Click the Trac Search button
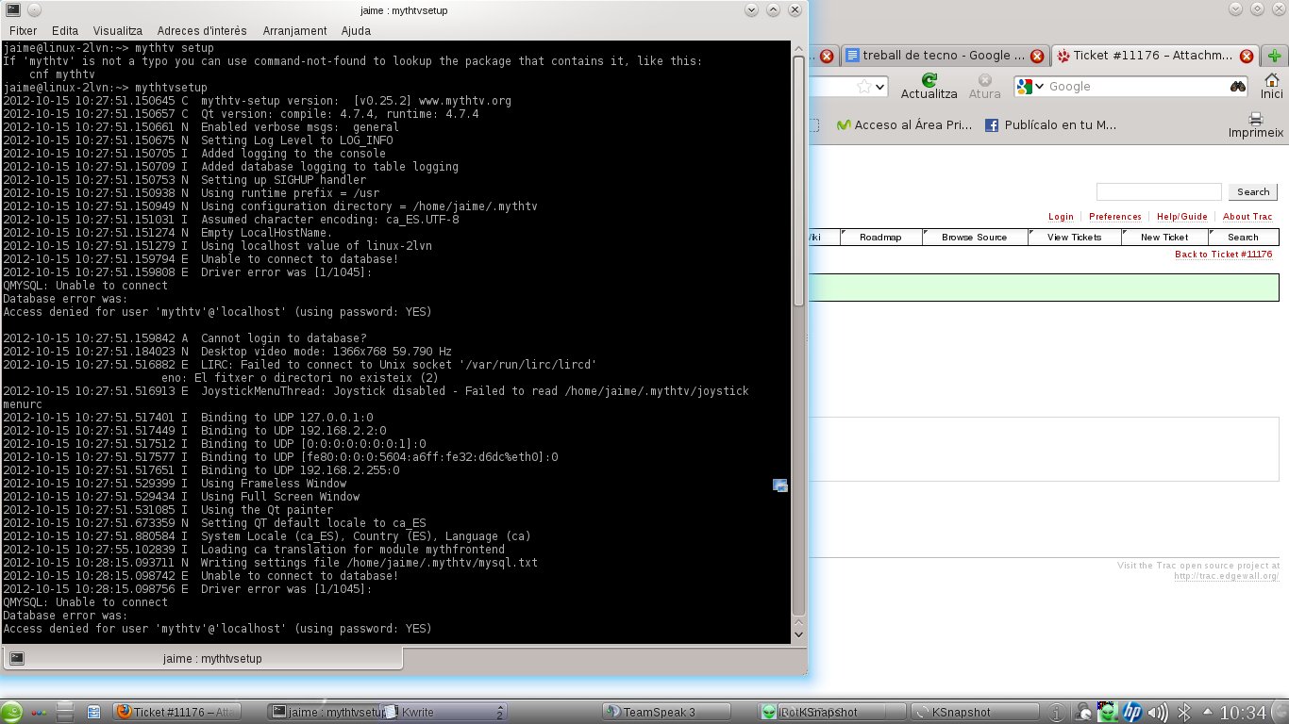The height and width of the screenshot is (724, 1289). (x=1252, y=191)
